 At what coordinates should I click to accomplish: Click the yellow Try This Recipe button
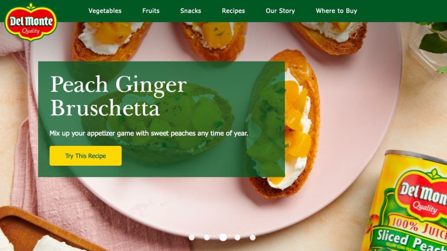pos(86,156)
